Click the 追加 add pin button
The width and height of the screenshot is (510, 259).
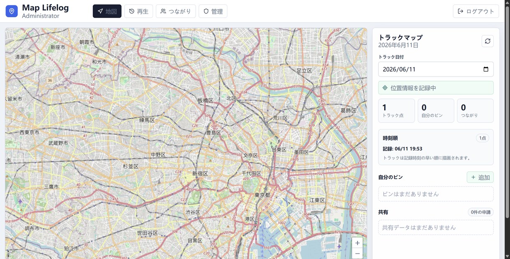tap(480, 177)
